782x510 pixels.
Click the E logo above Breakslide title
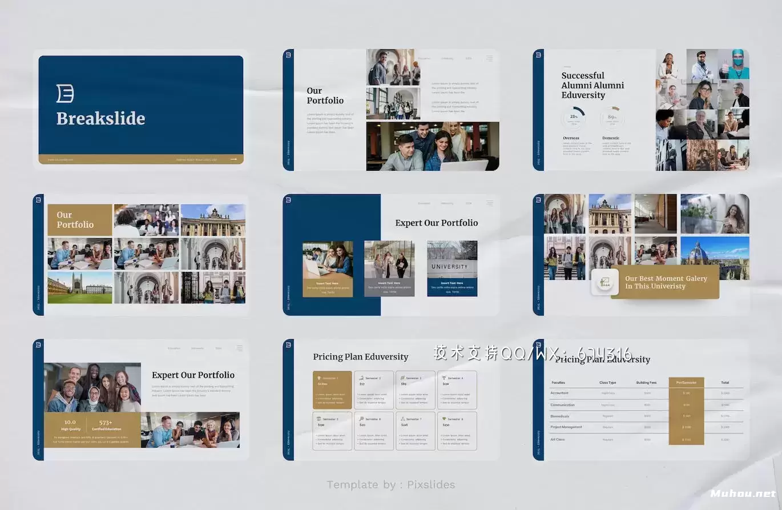click(x=65, y=93)
